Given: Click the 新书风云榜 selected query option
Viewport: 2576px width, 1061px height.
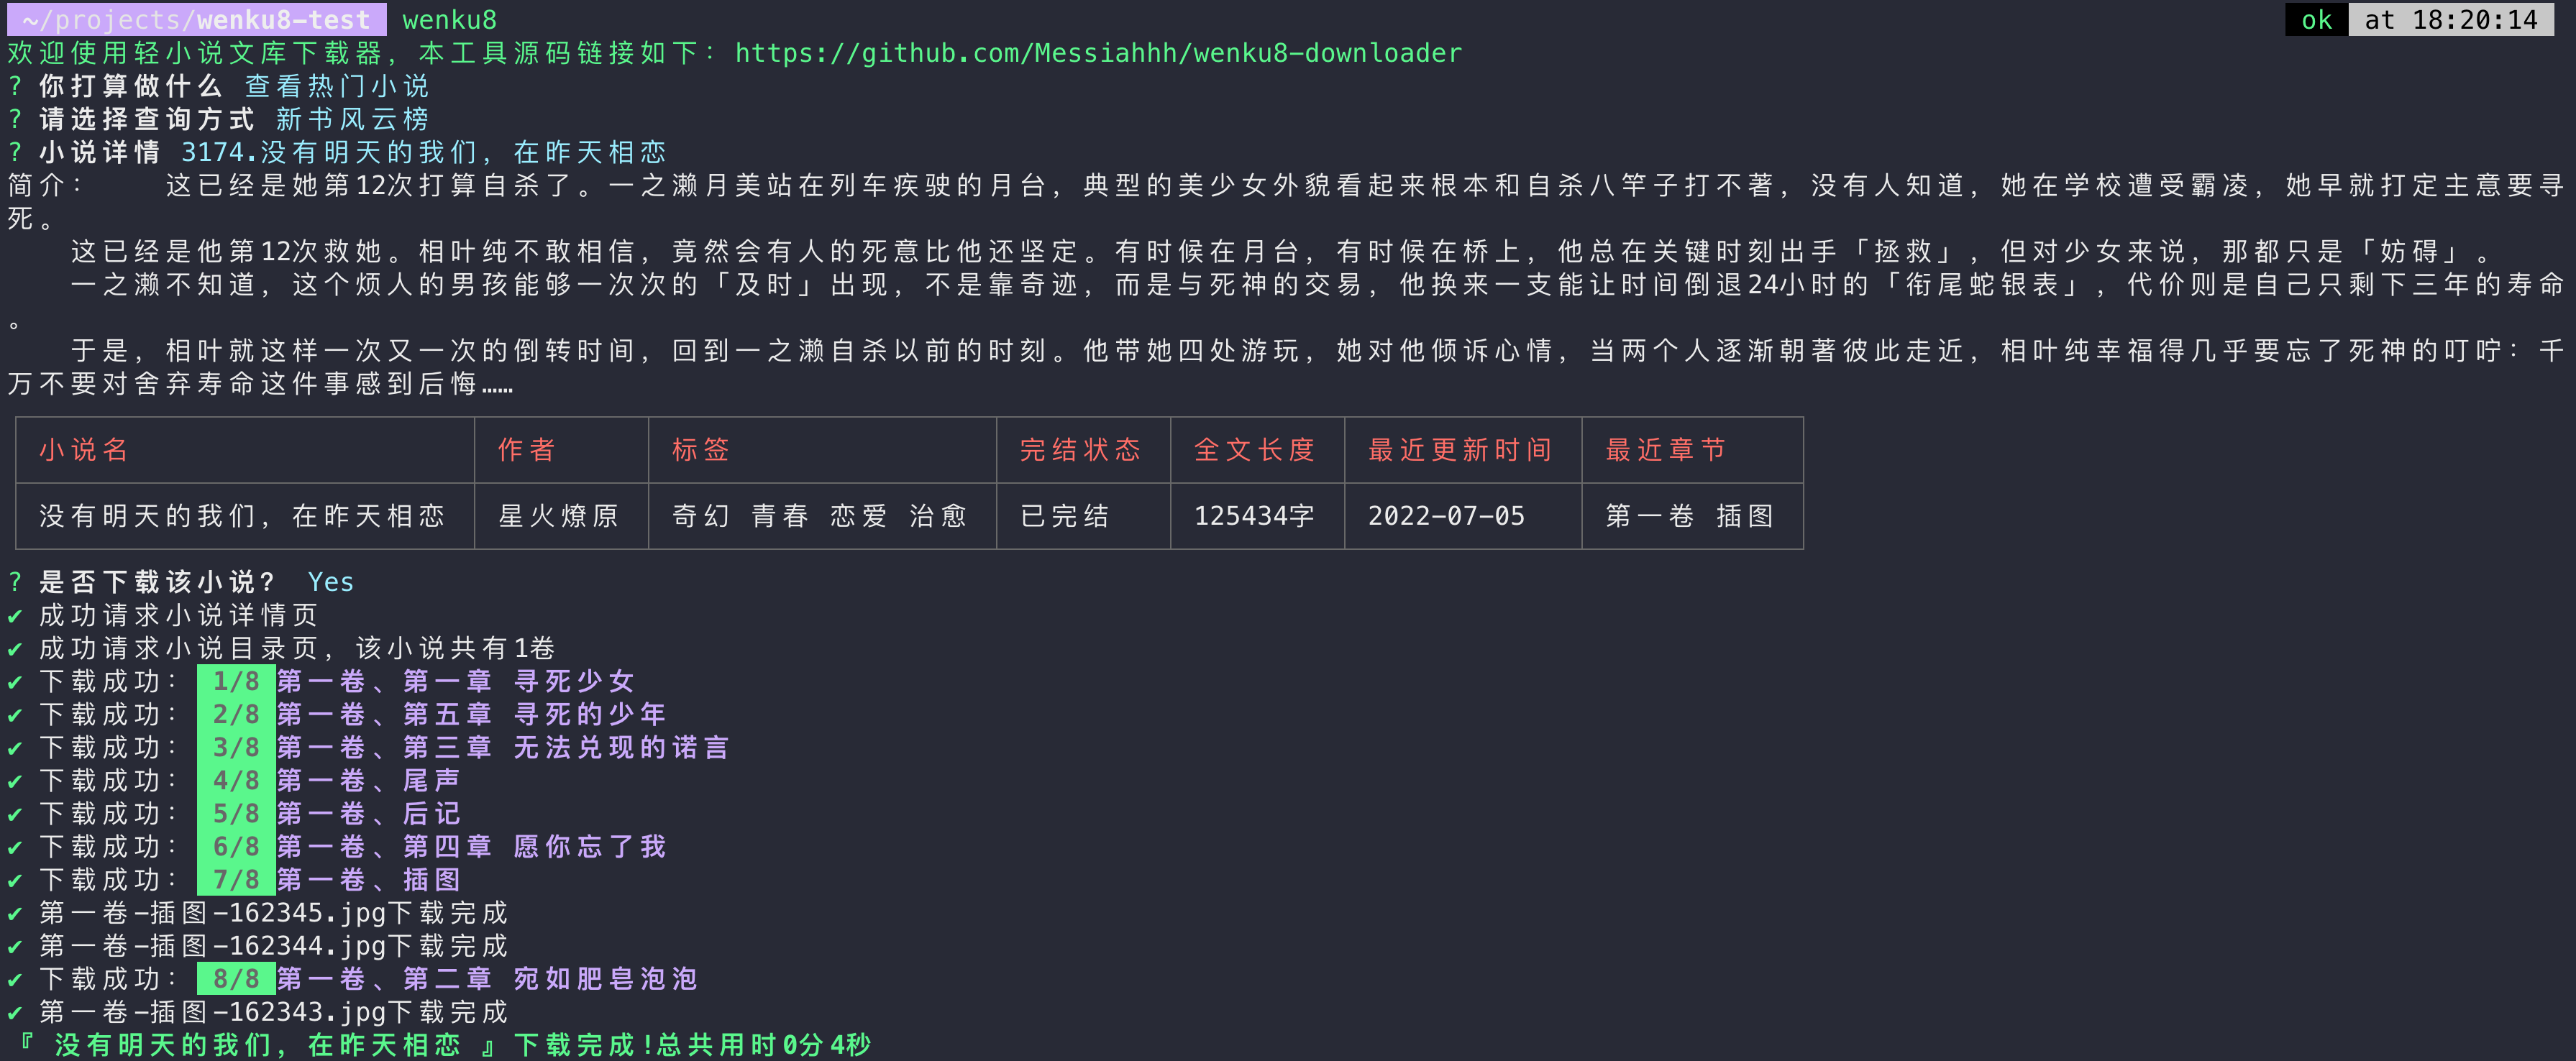Looking at the screenshot, I should 352,119.
